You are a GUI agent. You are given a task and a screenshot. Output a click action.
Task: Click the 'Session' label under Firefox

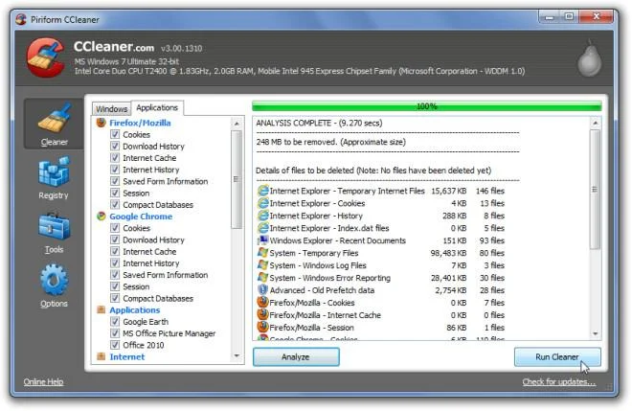(x=136, y=193)
